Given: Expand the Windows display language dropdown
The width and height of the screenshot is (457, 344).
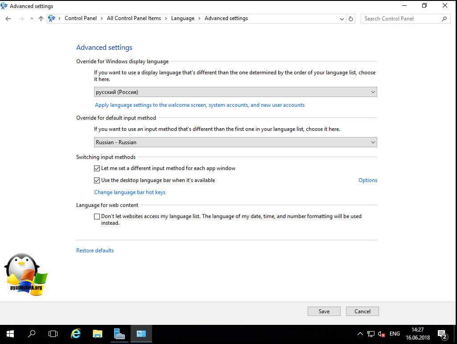Looking at the screenshot, I should 235,92.
